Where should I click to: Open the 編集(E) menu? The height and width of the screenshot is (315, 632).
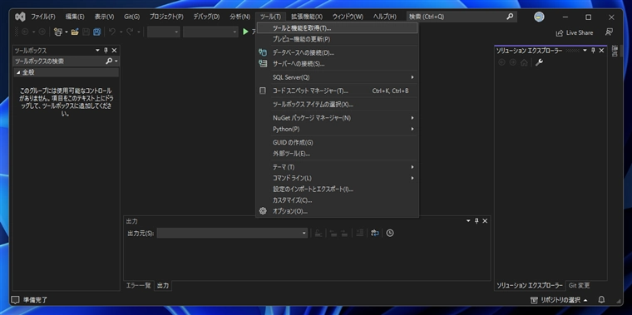coord(75,17)
